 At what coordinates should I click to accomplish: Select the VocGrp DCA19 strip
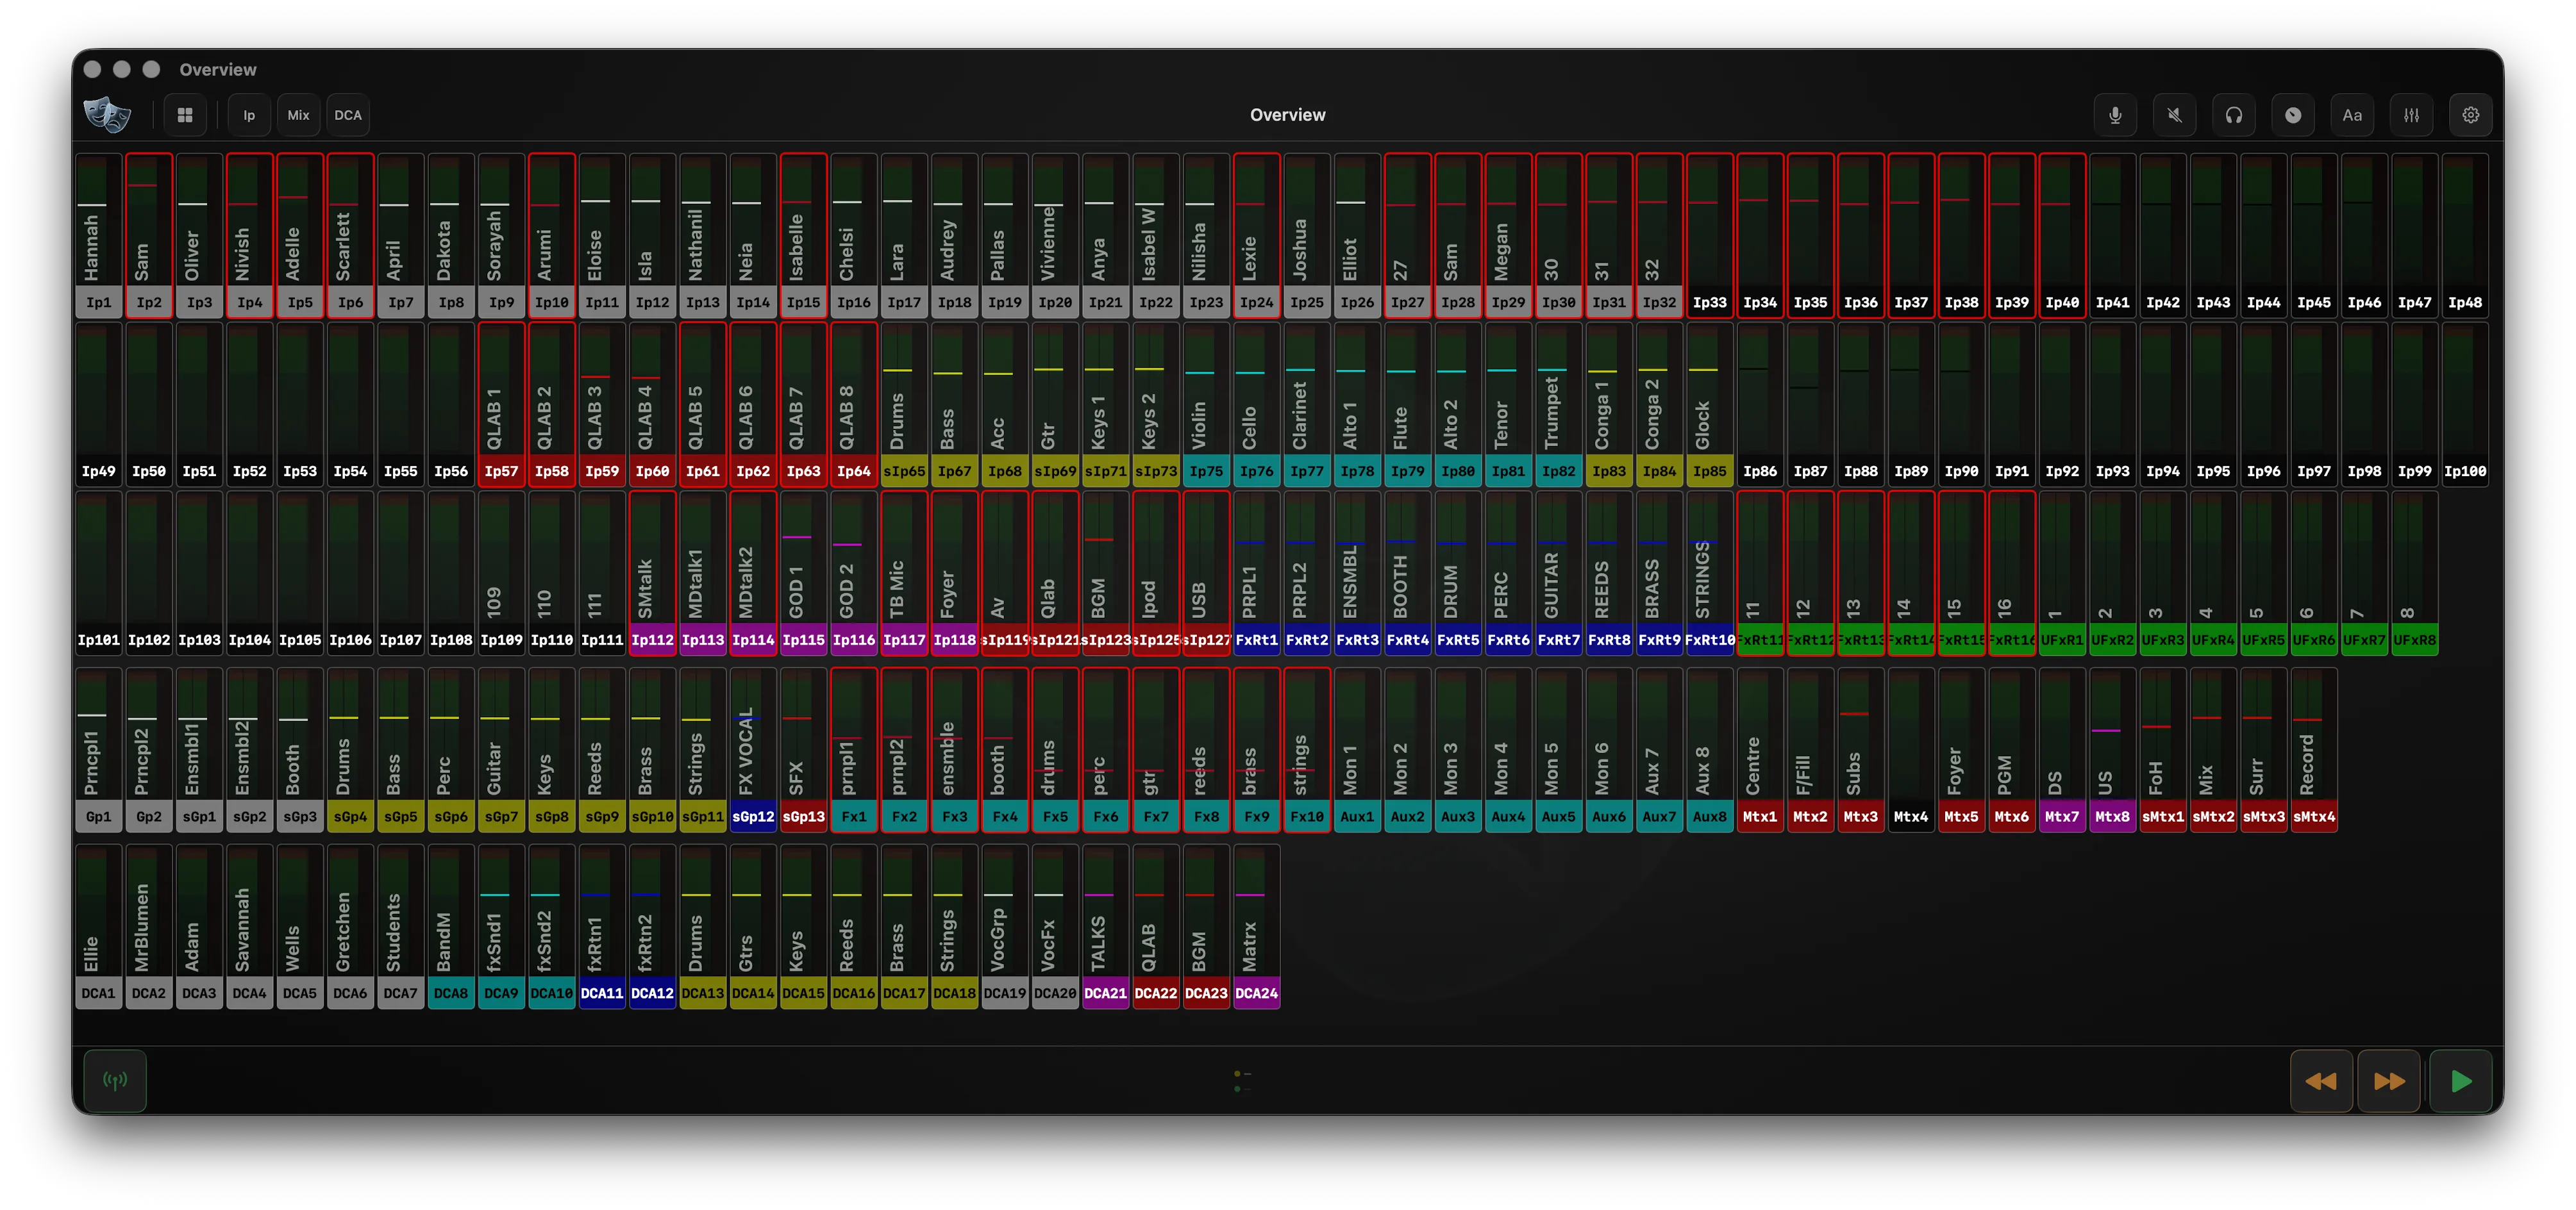point(1004,926)
